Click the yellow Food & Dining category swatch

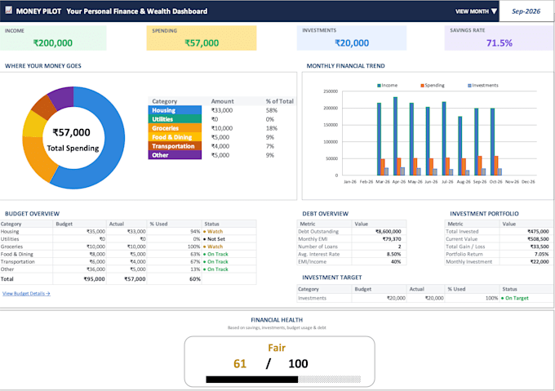coord(175,137)
